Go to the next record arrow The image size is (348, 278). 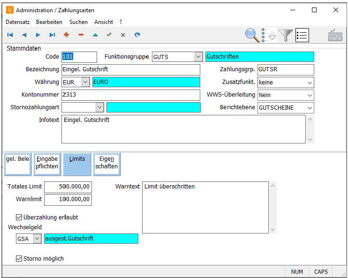click(x=38, y=35)
